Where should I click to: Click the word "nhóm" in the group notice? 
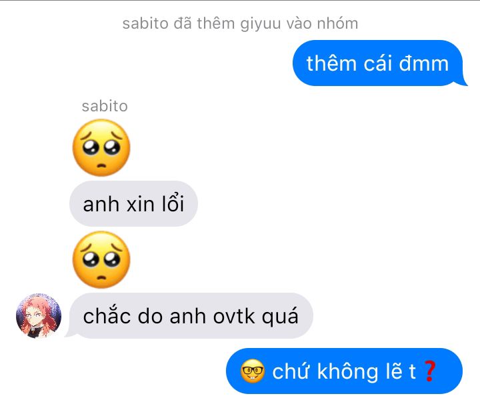tap(337, 23)
